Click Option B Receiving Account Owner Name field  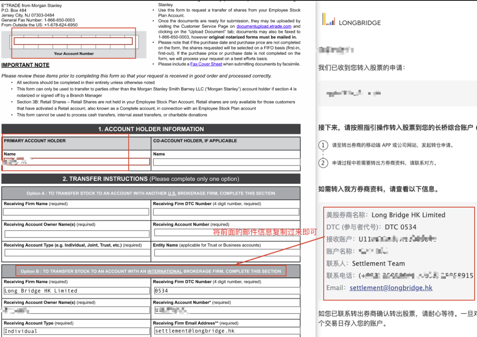76,310
